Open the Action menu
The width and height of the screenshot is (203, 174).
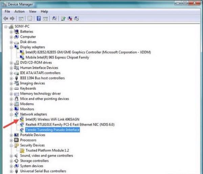pos(19,12)
